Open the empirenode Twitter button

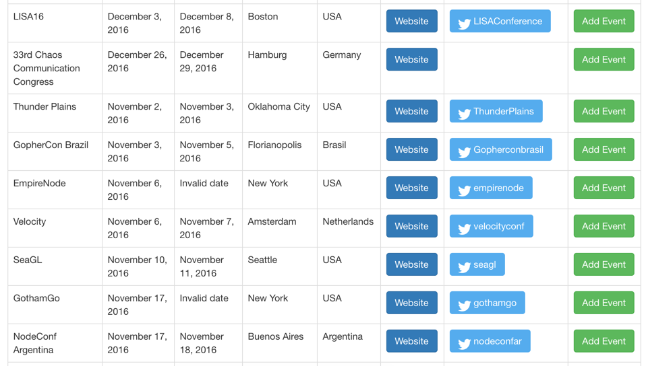coord(491,188)
